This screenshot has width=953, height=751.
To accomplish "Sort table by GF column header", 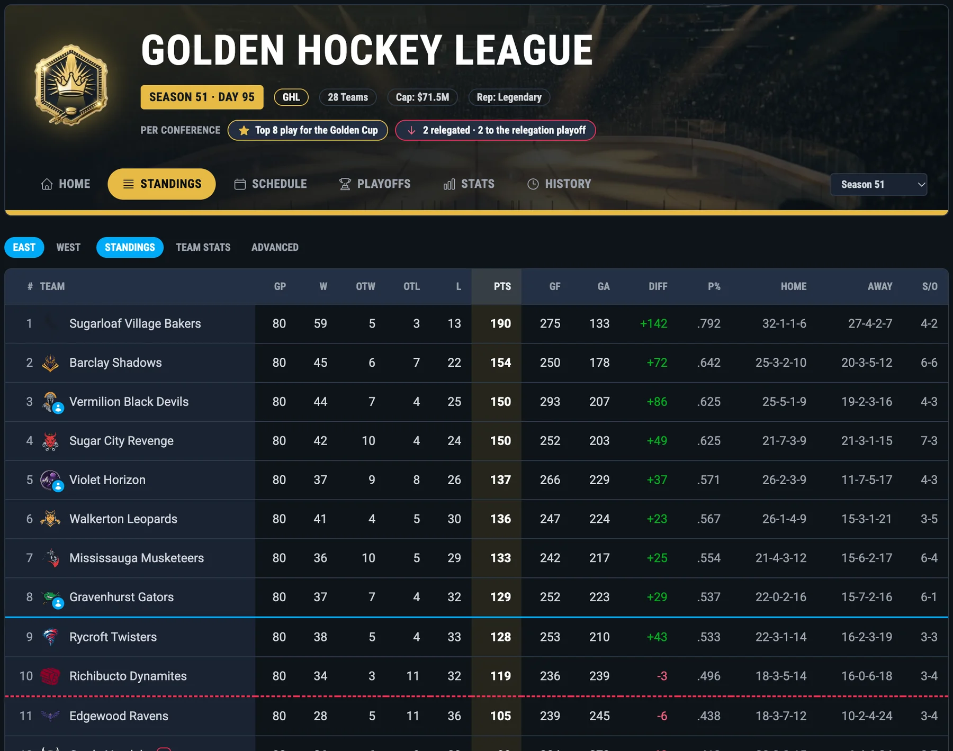I will click(x=554, y=287).
